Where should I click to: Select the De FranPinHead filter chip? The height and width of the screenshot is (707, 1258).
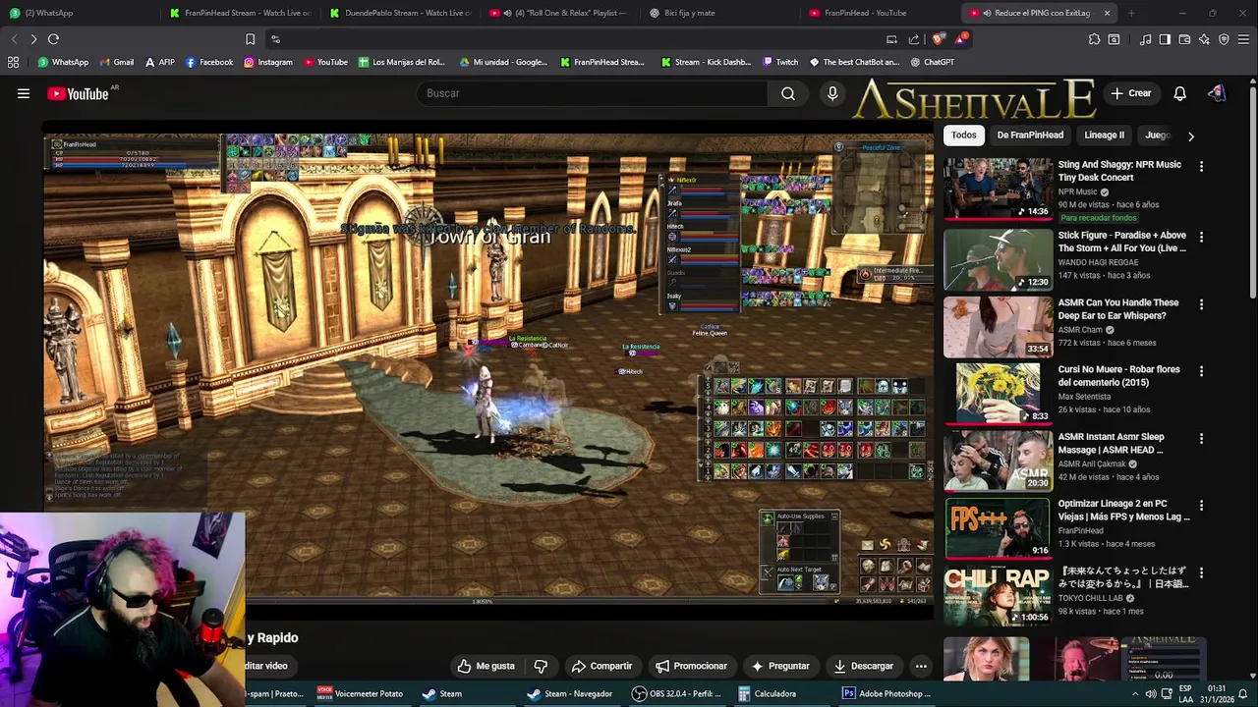[1030, 135]
